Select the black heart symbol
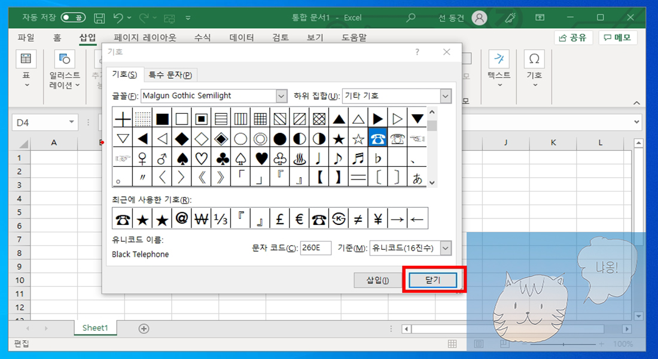658x359 pixels. 261,159
